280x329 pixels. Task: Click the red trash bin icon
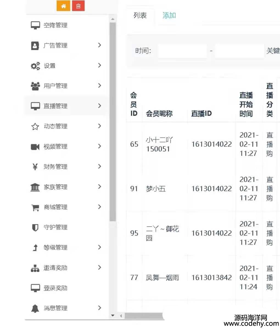[x=78, y=6]
